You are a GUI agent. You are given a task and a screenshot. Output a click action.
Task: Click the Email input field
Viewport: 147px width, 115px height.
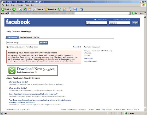[x=96, y=23]
